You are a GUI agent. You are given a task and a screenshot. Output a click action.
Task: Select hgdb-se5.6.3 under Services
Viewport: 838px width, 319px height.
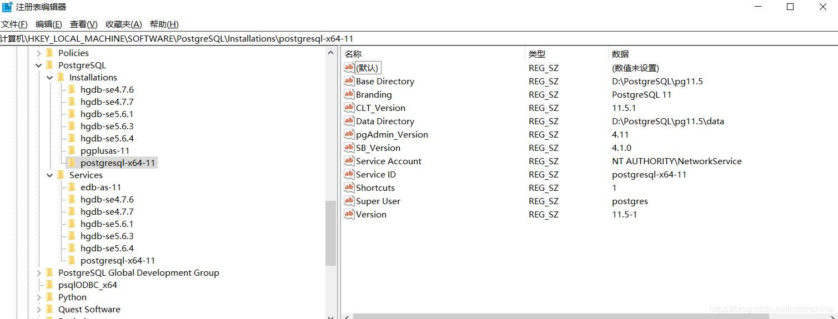tap(107, 236)
